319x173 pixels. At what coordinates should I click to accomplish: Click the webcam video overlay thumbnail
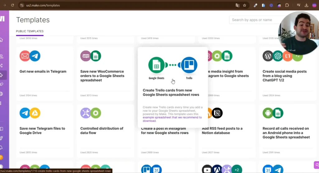point(298,33)
